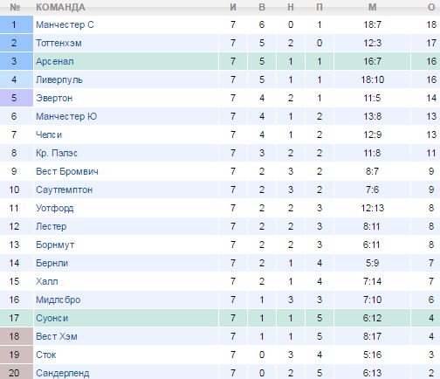This screenshot has width=440, height=379.
Task: Open the Вест Бромвич team page
Action: click(x=67, y=171)
